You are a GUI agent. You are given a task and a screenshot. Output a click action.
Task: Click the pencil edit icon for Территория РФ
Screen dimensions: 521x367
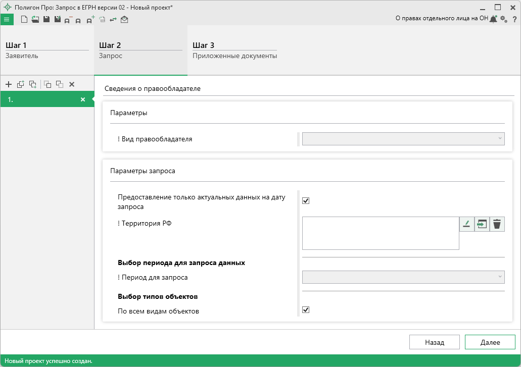[466, 224]
